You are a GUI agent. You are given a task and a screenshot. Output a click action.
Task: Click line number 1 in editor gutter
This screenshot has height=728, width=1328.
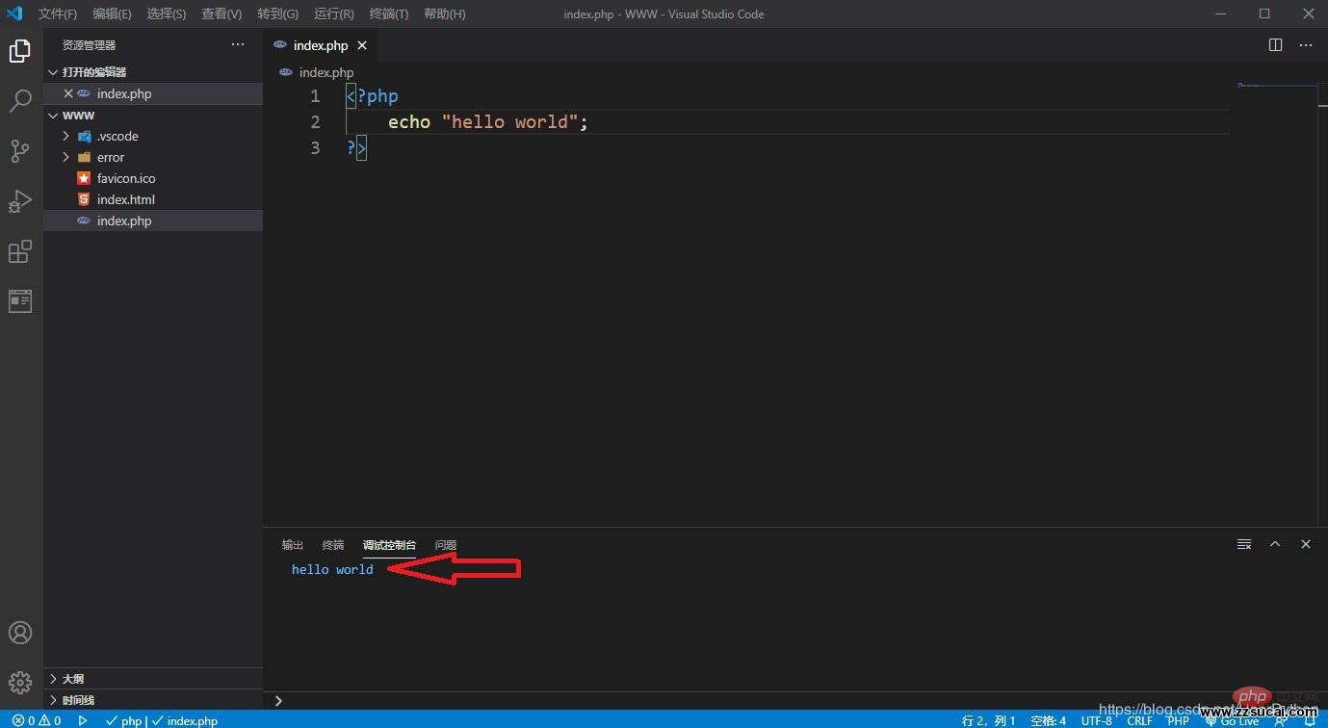click(315, 96)
